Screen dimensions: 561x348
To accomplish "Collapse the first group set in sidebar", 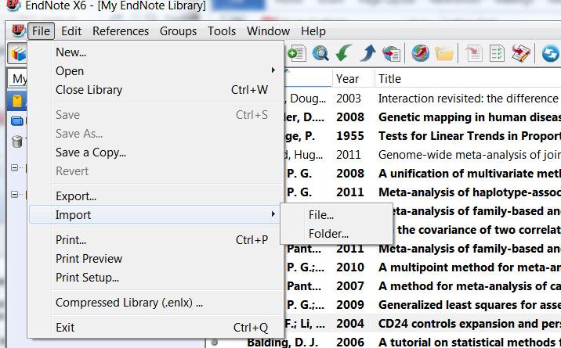I will click(x=14, y=167).
